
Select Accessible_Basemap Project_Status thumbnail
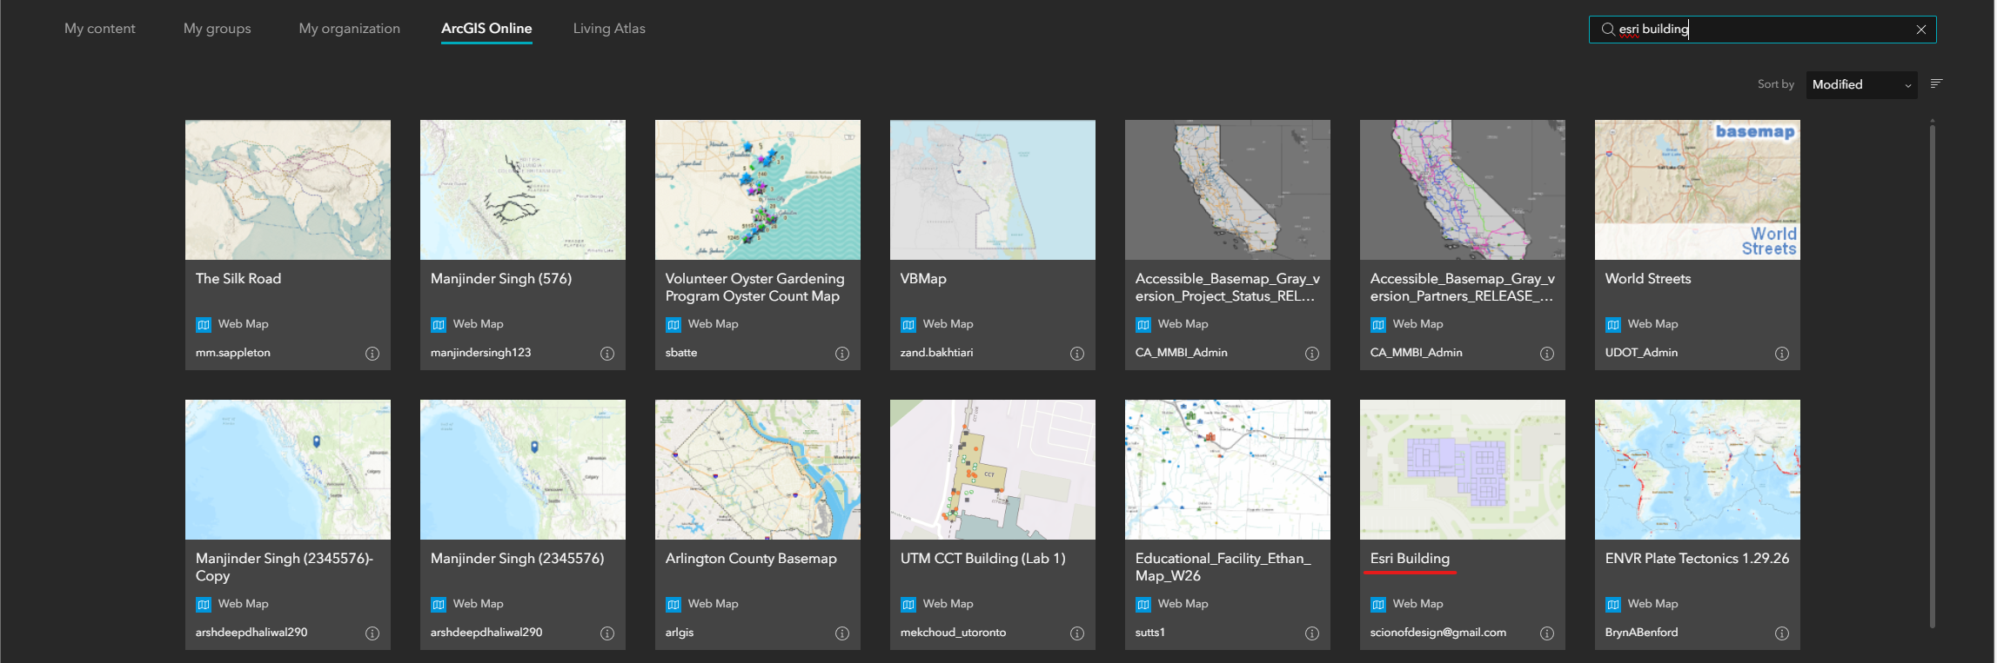1228,189
